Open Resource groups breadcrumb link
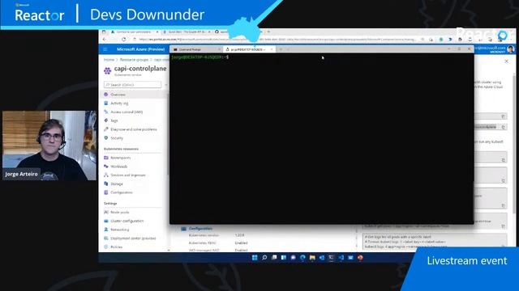This screenshot has width=519, height=291. coord(134,60)
